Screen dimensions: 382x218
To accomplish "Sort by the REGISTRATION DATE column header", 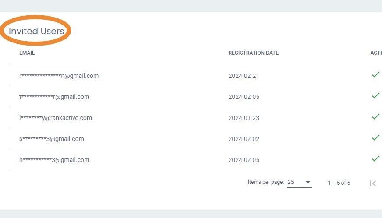I will [x=253, y=53].
